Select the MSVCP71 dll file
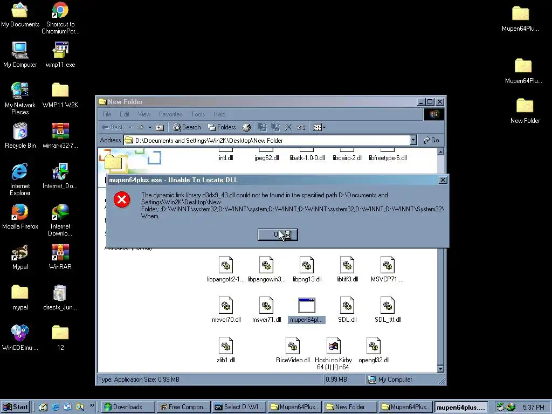Image resolution: width=552 pixels, height=414 pixels. click(x=387, y=270)
